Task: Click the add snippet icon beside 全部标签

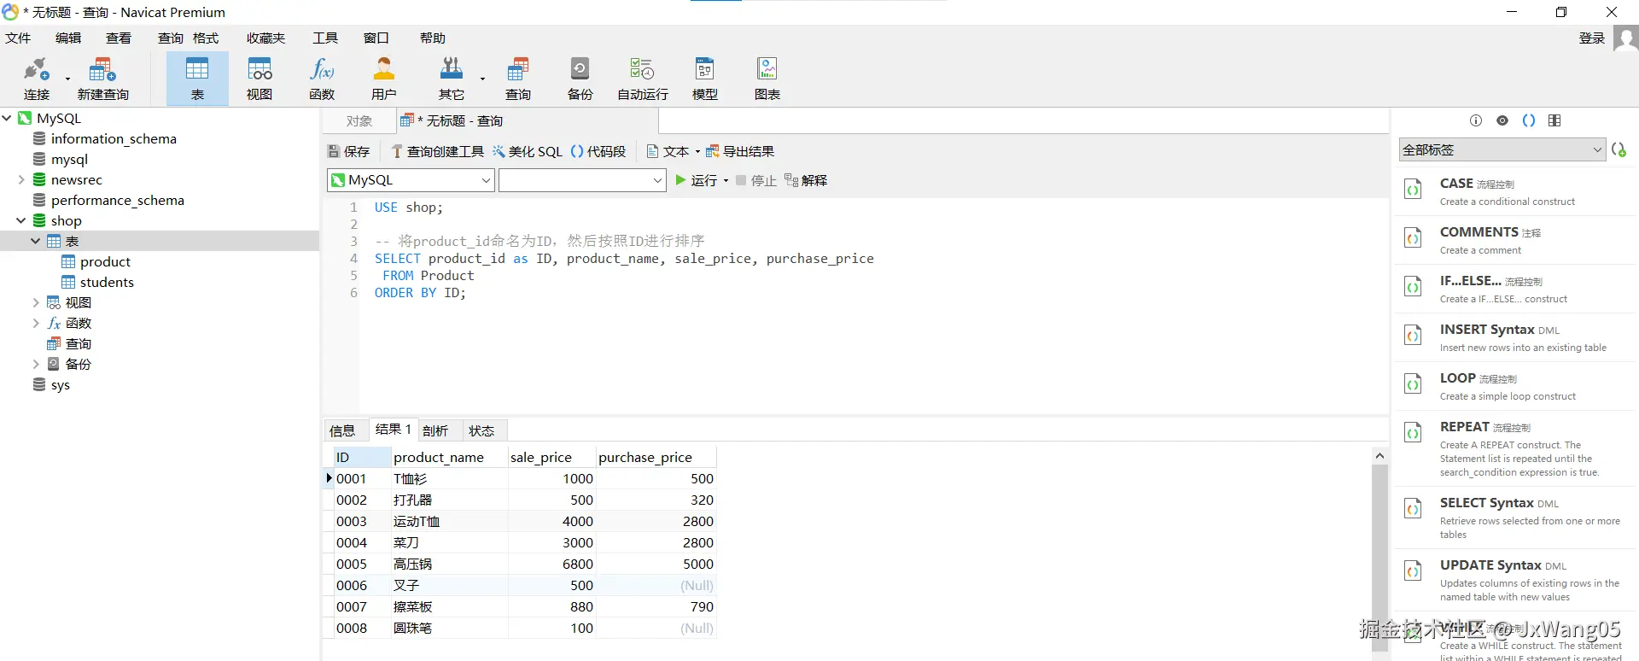Action: click(x=1619, y=149)
